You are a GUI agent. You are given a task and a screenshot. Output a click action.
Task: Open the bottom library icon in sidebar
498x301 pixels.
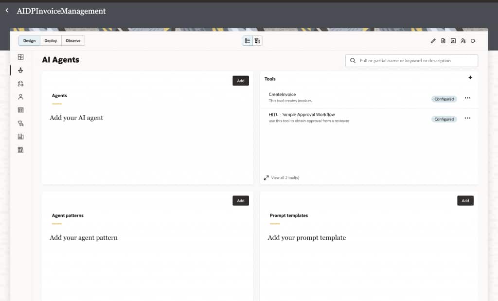pos(20,150)
